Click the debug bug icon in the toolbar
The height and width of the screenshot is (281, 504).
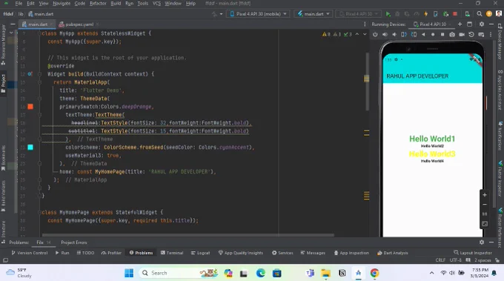(x=397, y=14)
